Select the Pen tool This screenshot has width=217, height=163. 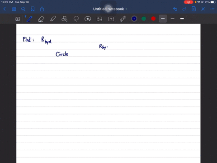[29, 19]
